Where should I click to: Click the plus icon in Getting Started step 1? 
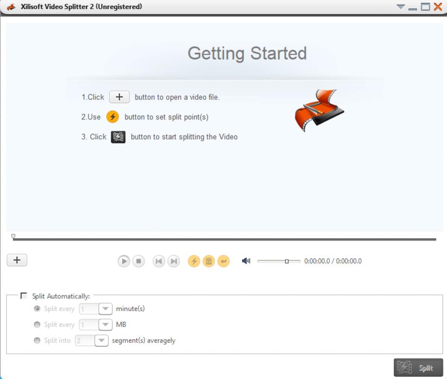click(x=119, y=97)
